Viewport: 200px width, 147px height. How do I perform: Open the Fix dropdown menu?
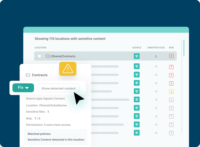23,88
